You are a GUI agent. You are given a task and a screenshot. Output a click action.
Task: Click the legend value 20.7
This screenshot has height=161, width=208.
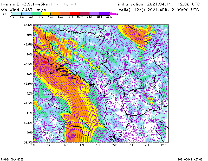click(x=80, y=17)
